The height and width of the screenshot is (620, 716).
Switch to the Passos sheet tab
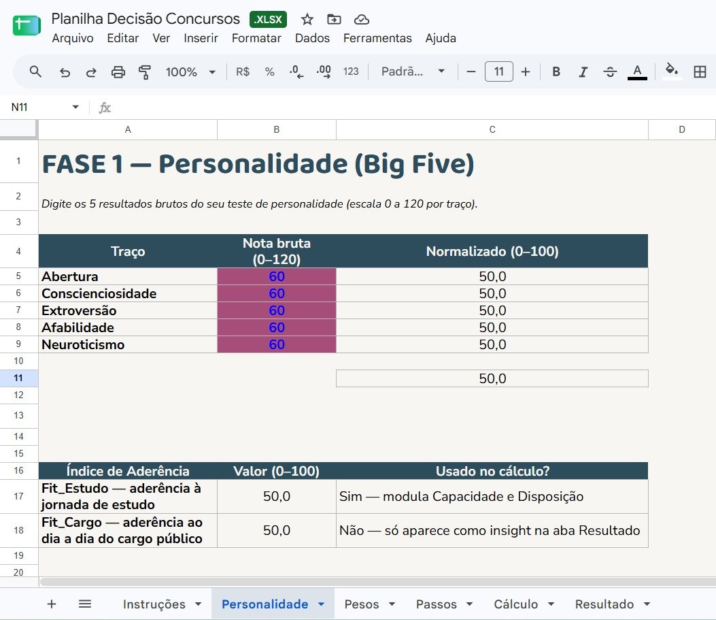(436, 604)
